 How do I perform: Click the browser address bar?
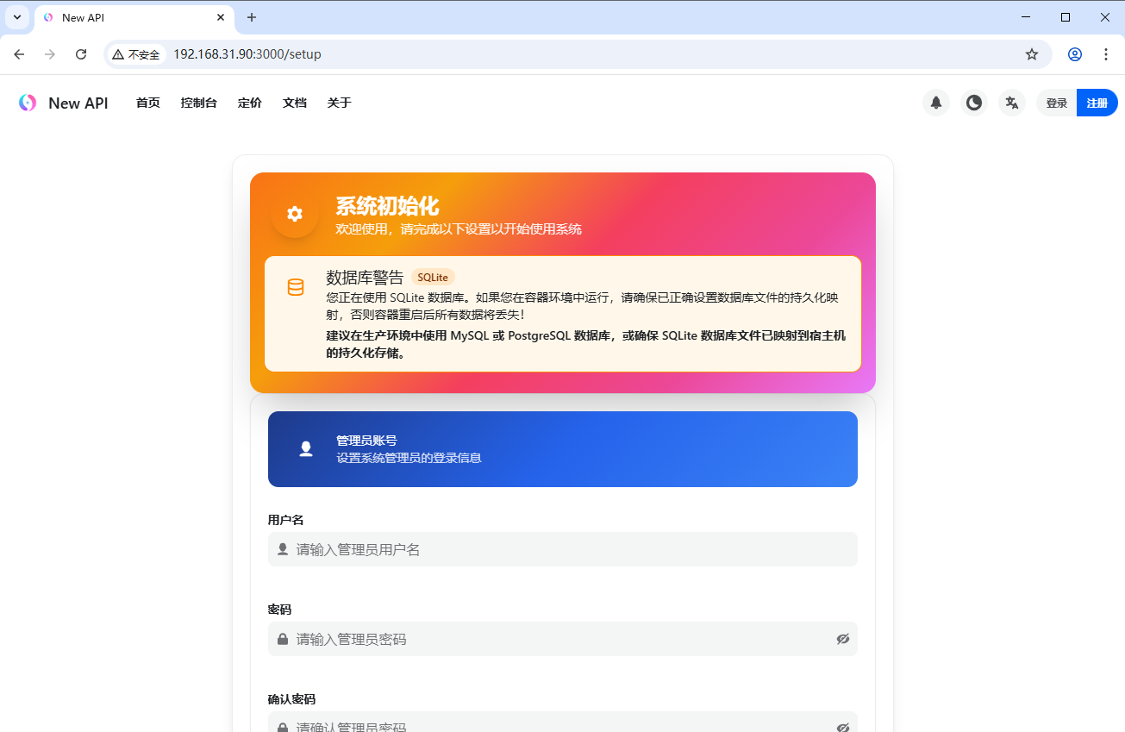pyautogui.click(x=517, y=53)
